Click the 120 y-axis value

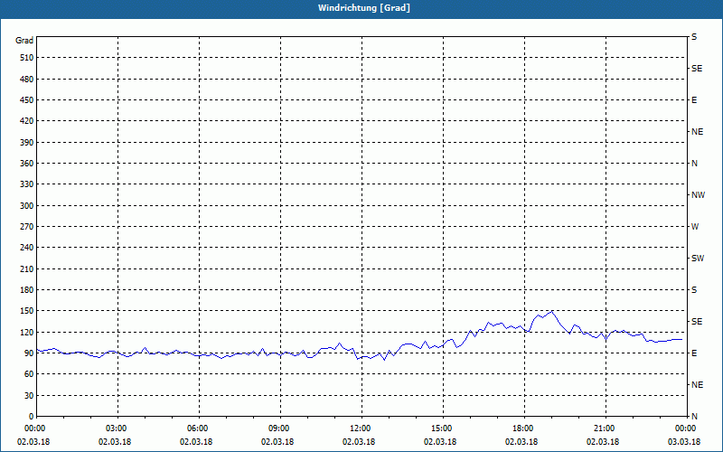tap(27, 332)
